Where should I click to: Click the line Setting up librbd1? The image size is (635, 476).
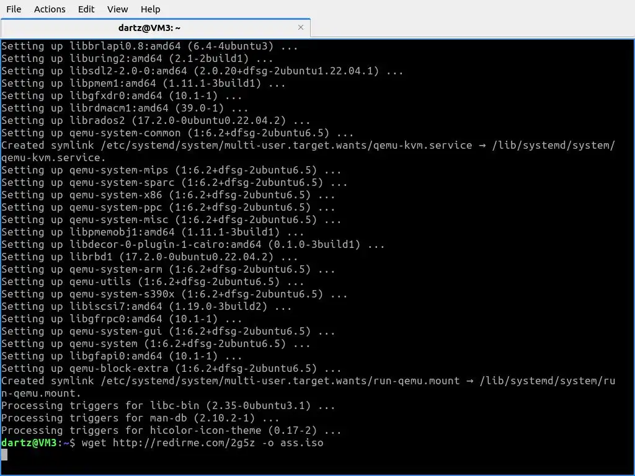pos(149,257)
